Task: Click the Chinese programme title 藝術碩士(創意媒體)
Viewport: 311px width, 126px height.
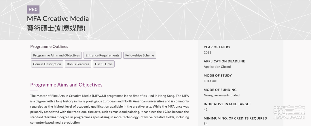Action: coord(56,28)
